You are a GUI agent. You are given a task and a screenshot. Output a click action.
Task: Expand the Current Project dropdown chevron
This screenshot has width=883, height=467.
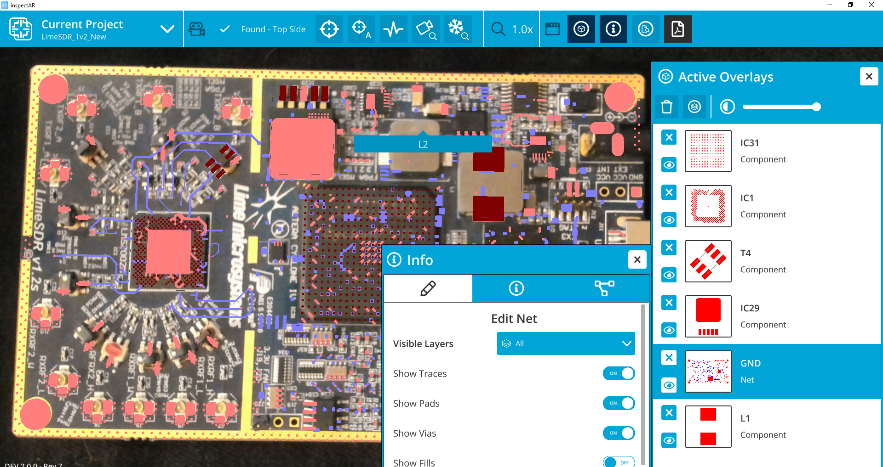point(167,29)
